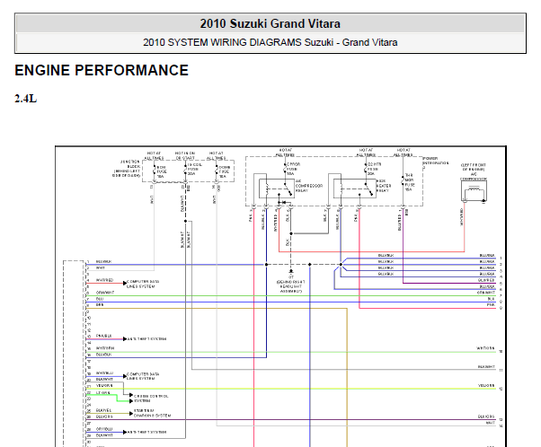Click the JUNCTION BLOCK label in diagram
Viewport: 541px width, 447px height.
(127, 169)
